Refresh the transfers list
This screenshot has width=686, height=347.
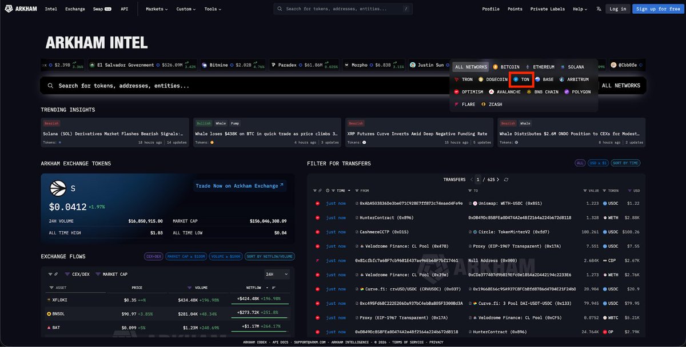click(x=506, y=179)
